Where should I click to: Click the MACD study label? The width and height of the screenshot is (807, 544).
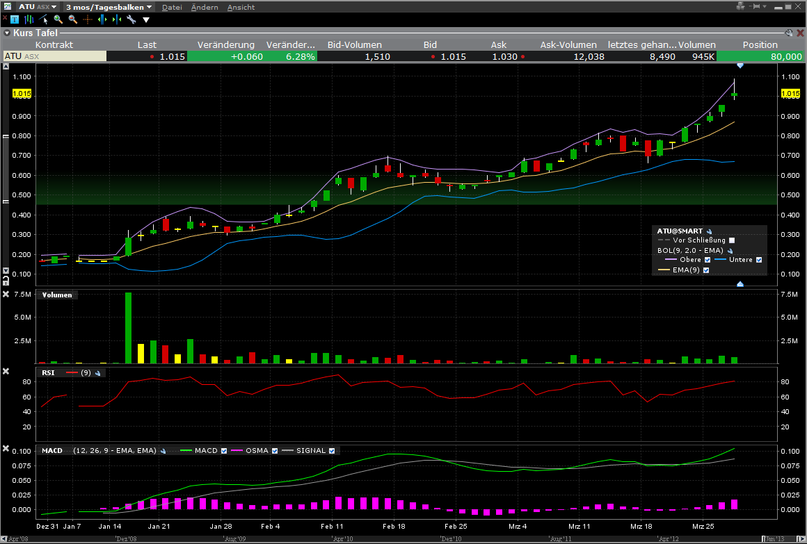click(52, 451)
